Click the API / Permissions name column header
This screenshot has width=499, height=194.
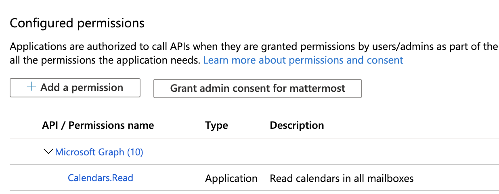point(98,125)
